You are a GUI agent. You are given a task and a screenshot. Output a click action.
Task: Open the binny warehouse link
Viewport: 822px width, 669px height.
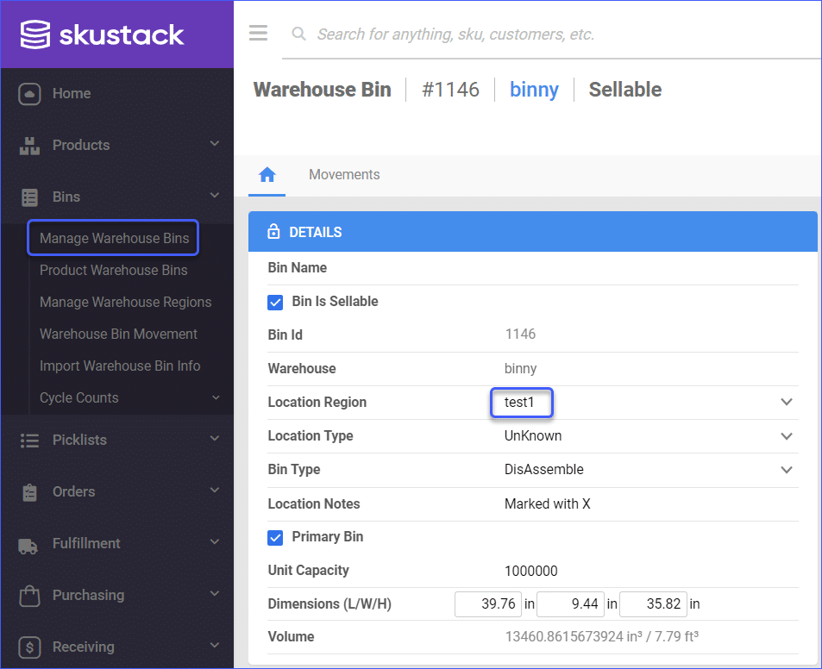[534, 90]
